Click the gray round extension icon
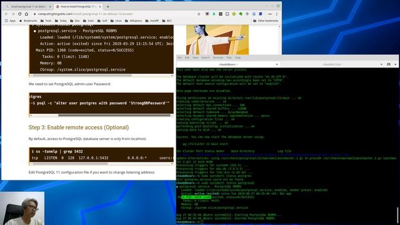 tap(247, 14)
